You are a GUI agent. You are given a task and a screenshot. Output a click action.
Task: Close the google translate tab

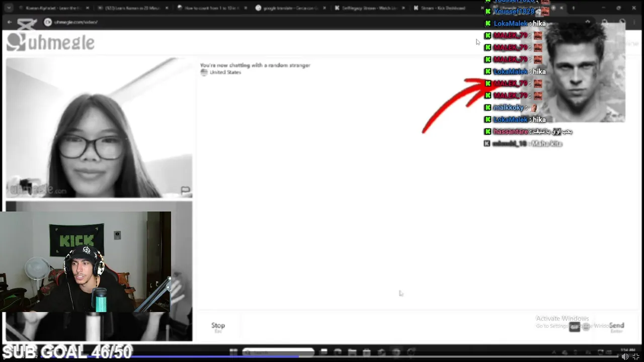point(324,8)
